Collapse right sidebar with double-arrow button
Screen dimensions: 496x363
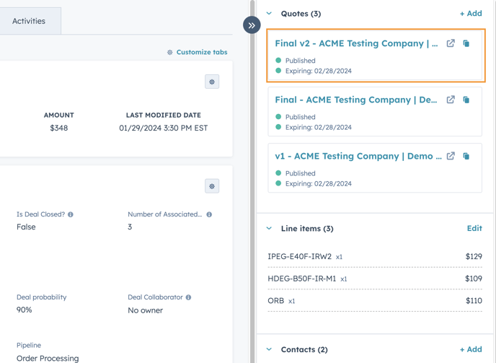point(252,25)
